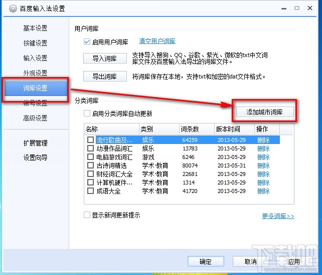Click 确定 button
Image resolution: width=322 pixels, height=275 pixels.
tap(206, 261)
